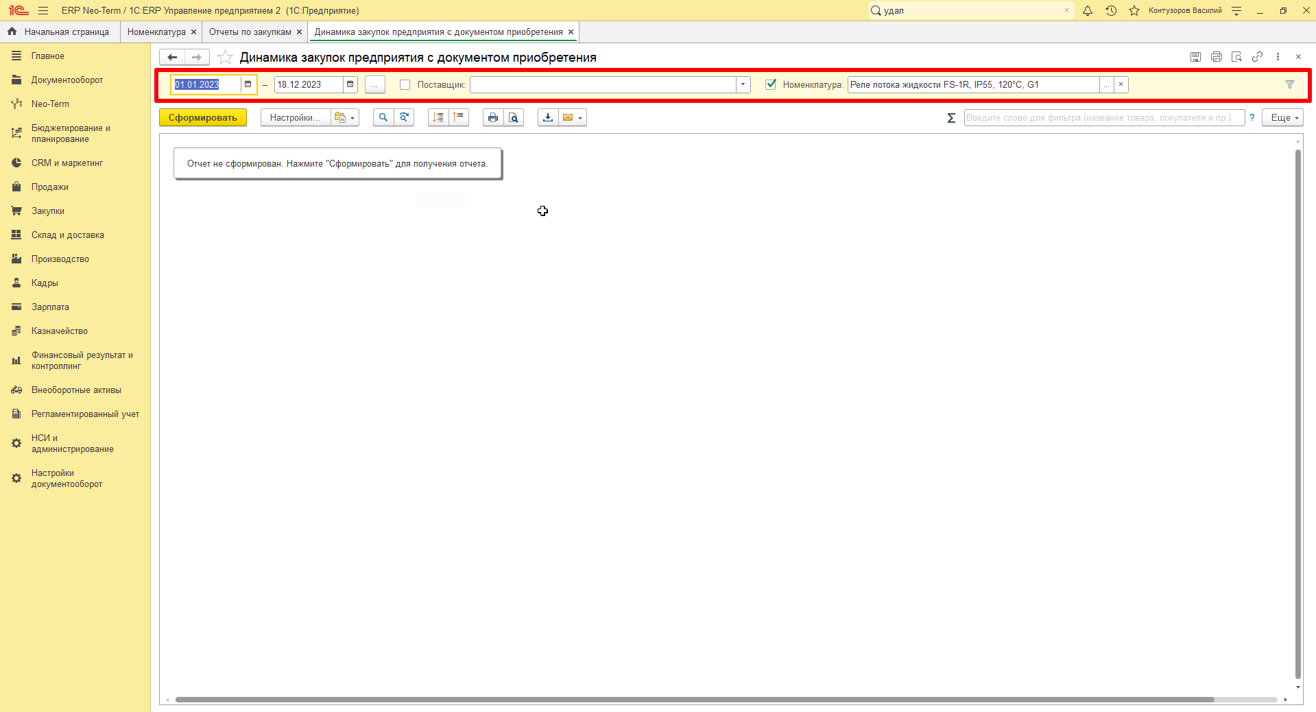Open the Казначейство section
Screen dimensions: 1316x712
(x=60, y=331)
